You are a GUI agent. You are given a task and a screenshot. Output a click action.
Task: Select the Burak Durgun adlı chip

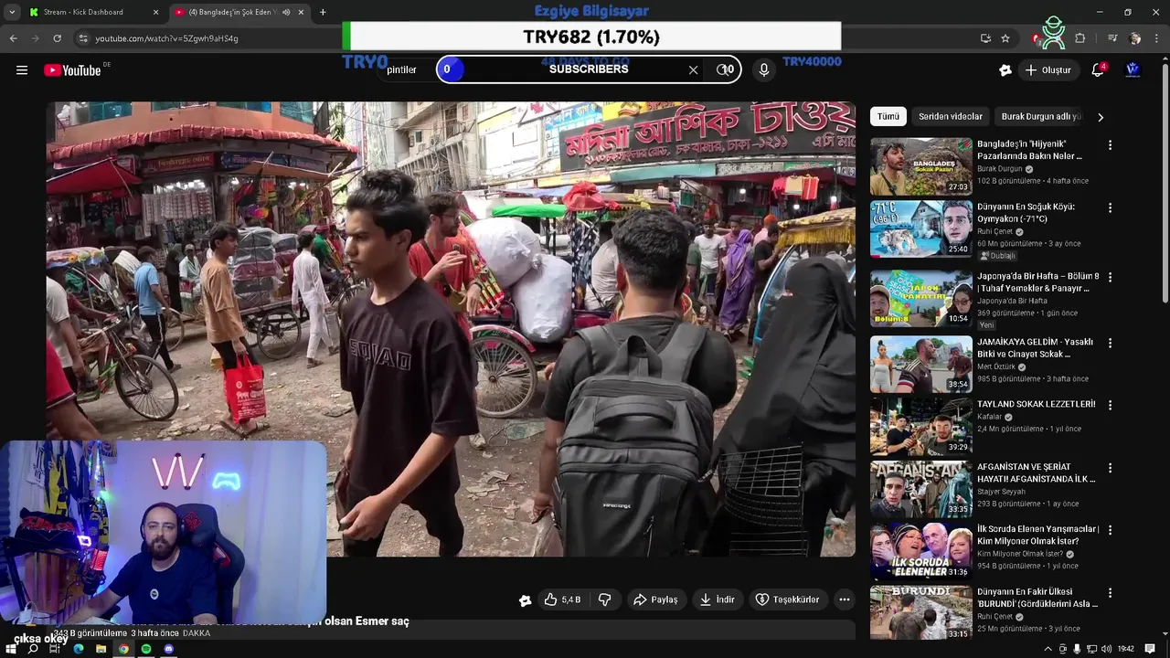pos(1040,117)
